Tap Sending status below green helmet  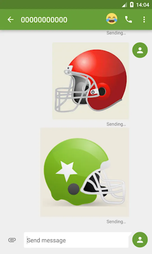[116, 222]
